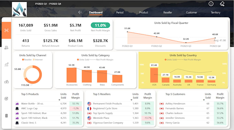
Task: Click the company logo
Action: tap(19, 9)
